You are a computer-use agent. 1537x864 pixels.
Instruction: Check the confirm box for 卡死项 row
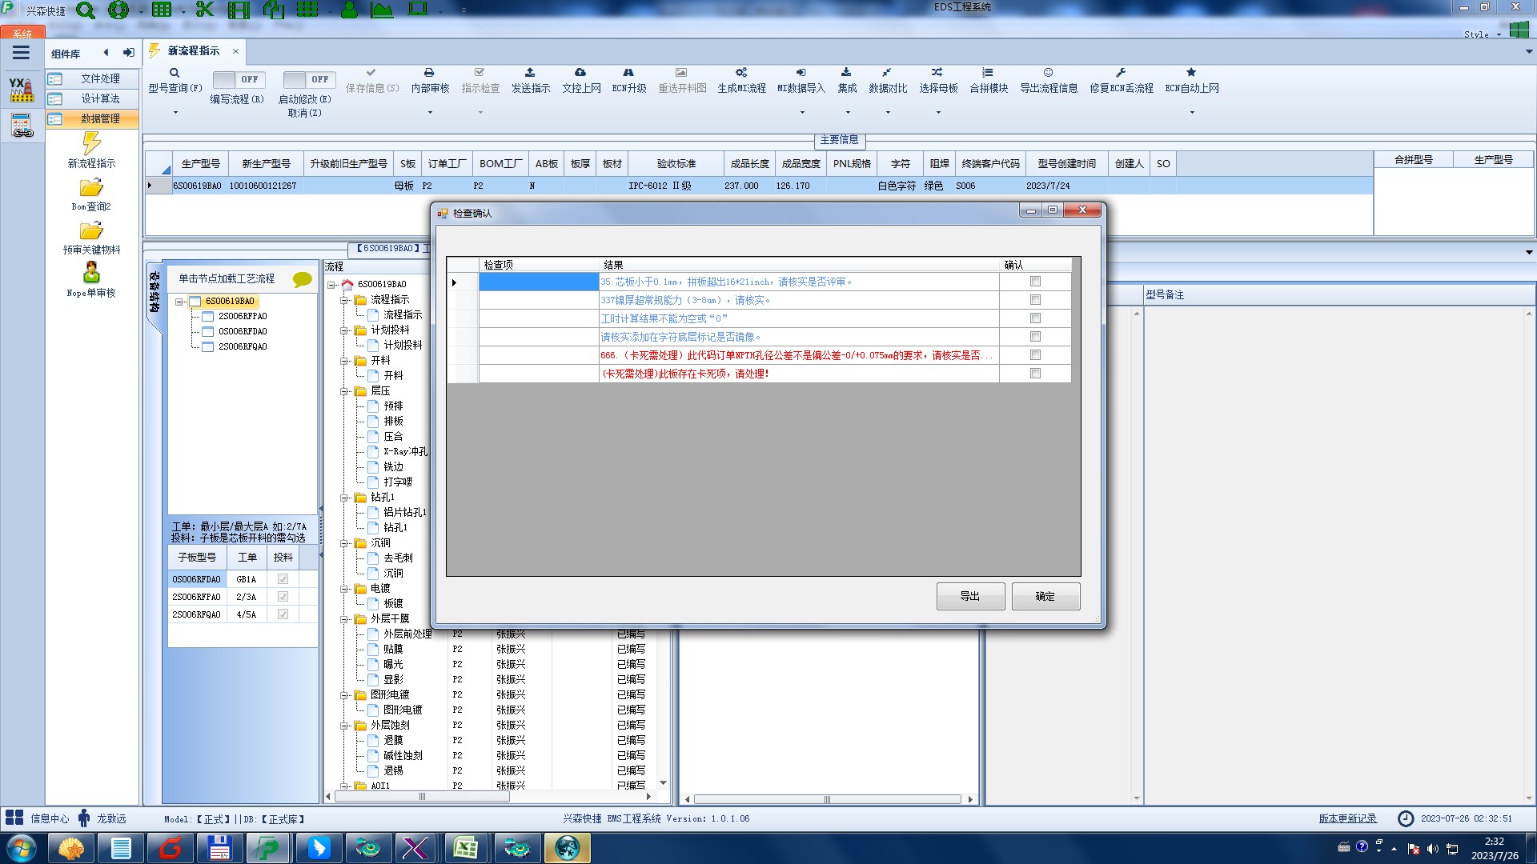click(1035, 374)
